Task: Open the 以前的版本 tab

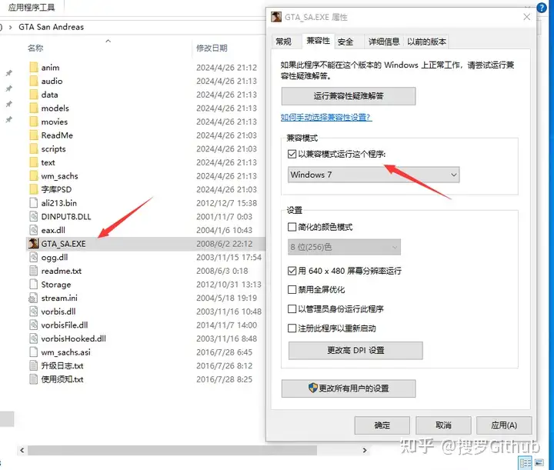Action: (426, 42)
